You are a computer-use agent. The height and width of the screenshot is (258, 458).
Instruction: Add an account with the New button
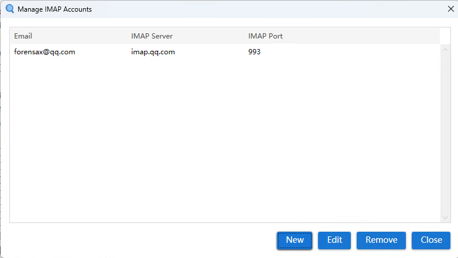pyautogui.click(x=295, y=240)
